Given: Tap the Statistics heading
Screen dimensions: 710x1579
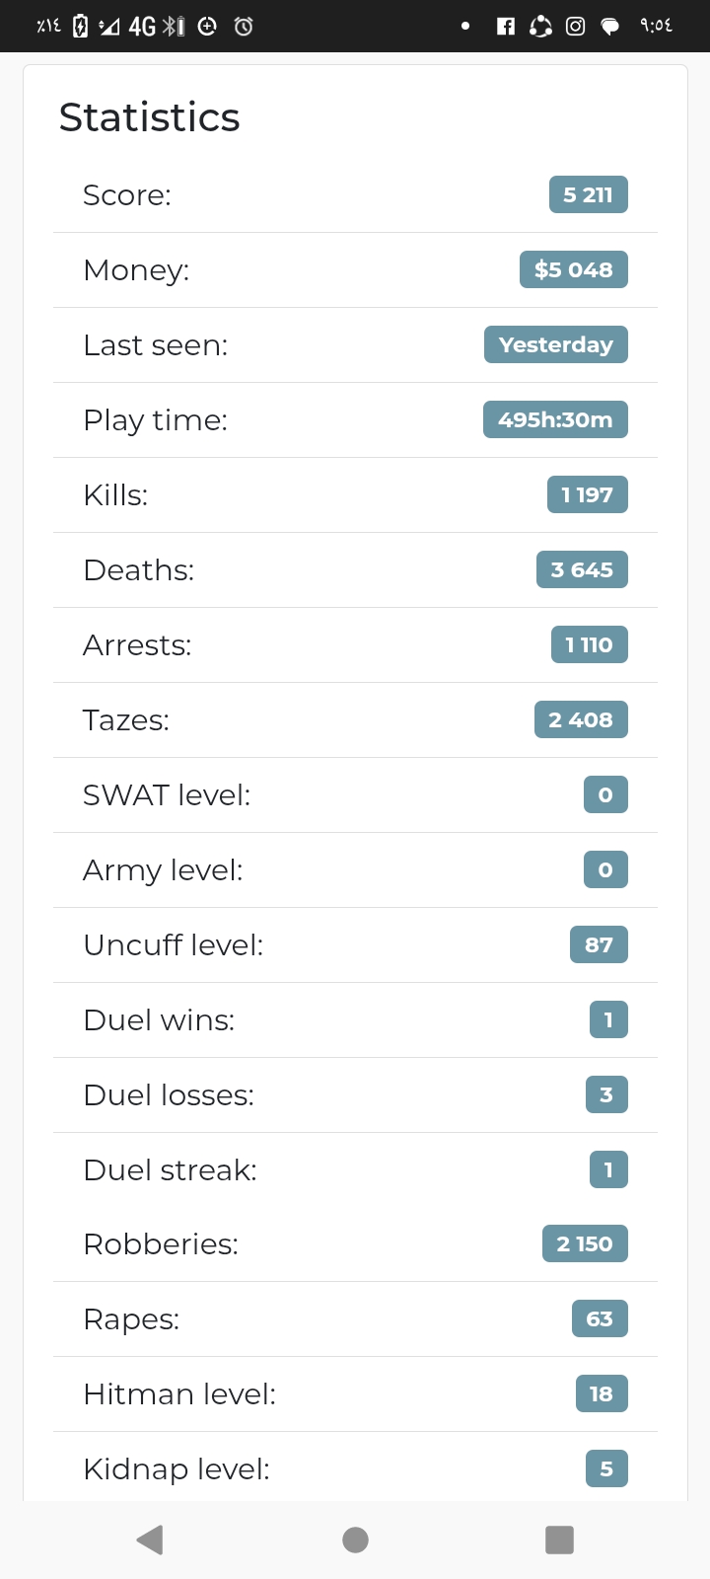Looking at the screenshot, I should (x=150, y=117).
